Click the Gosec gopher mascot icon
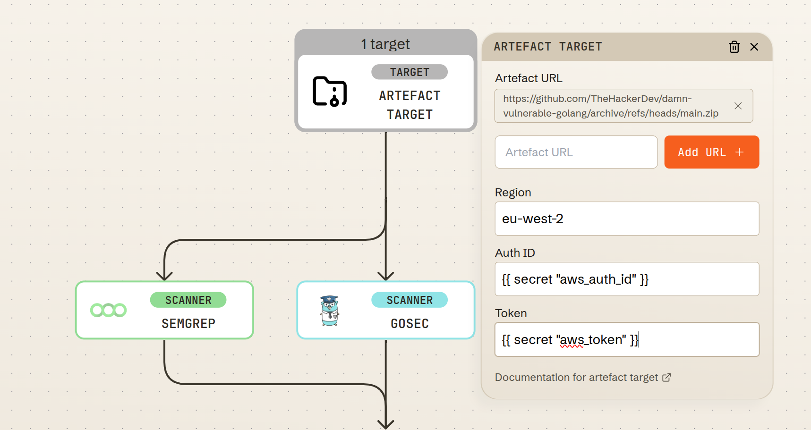This screenshot has width=811, height=430. [x=330, y=311]
